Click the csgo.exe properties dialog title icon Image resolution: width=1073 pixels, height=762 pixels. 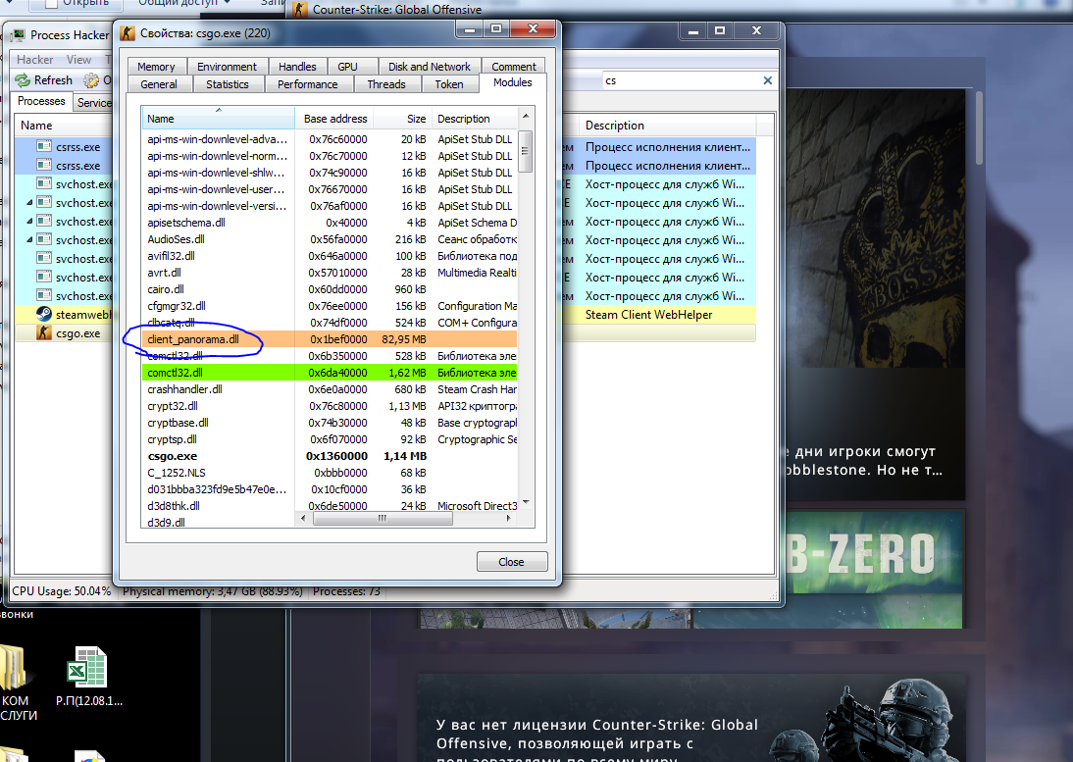pos(128,32)
